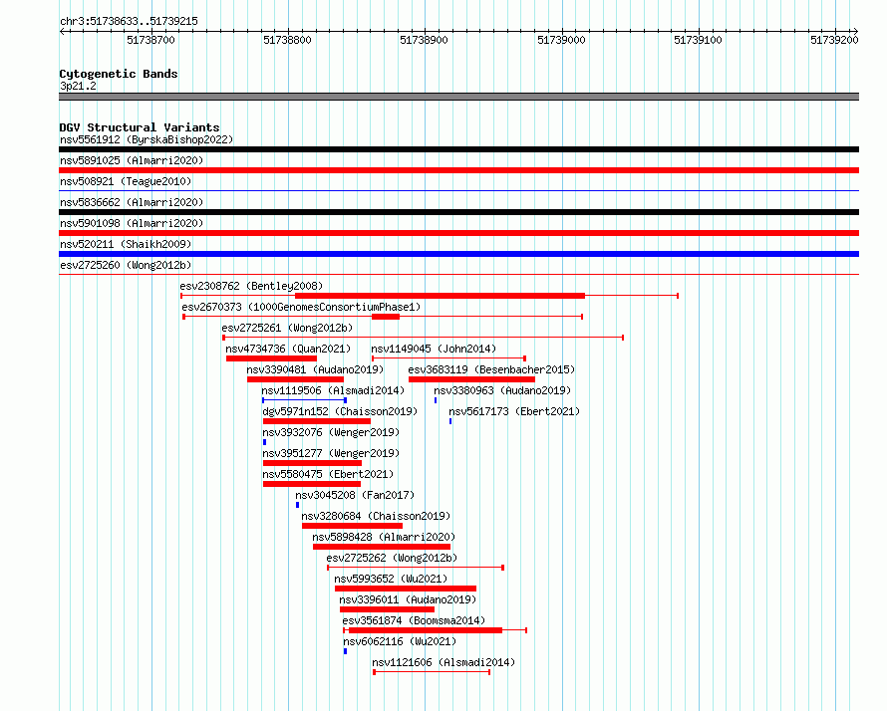Click the red bar of nsv3280684
The width and height of the screenshot is (887, 711).
(x=353, y=526)
